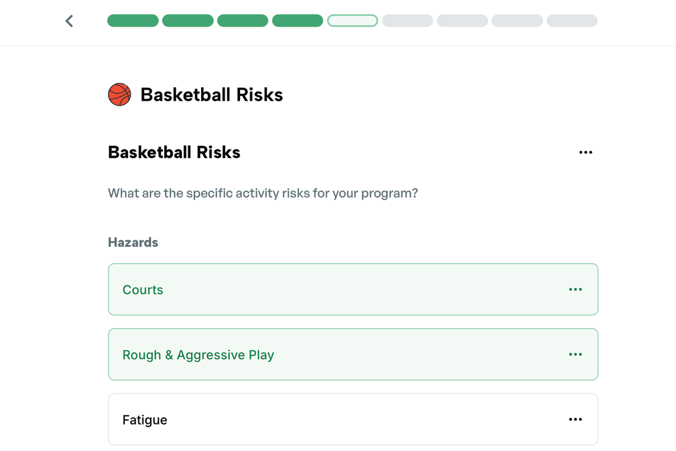
Task: Click the eighth progress segment
Action: coord(517,21)
